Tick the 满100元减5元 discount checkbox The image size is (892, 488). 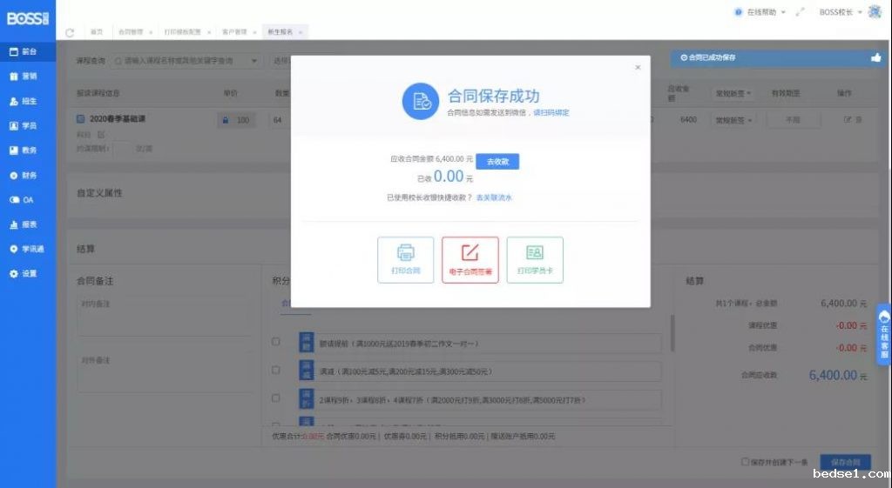(x=276, y=370)
